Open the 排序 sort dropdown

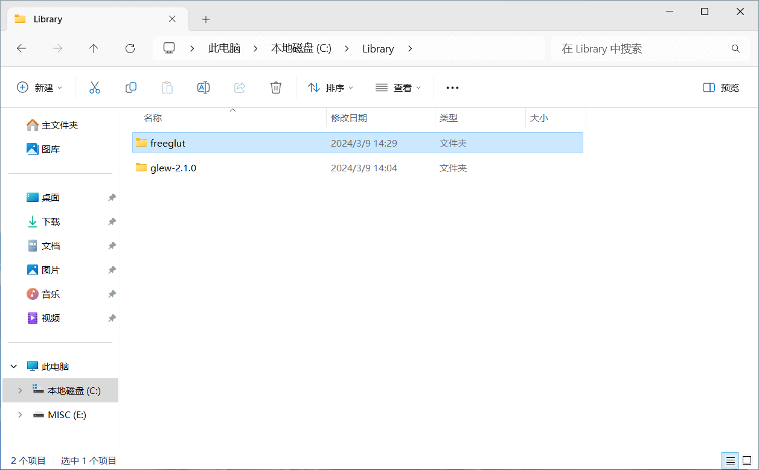pyautogui.click(x=330, y=87)
